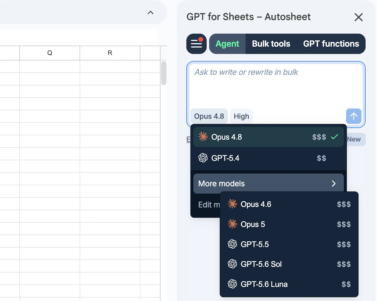The image size is (377, 301).
Task: Click the spreadsheet vertical scrollbar thumb
Action: (x=164, y=73)
